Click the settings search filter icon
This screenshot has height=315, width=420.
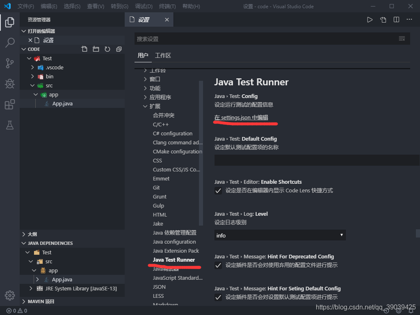(x=402, y=39)
